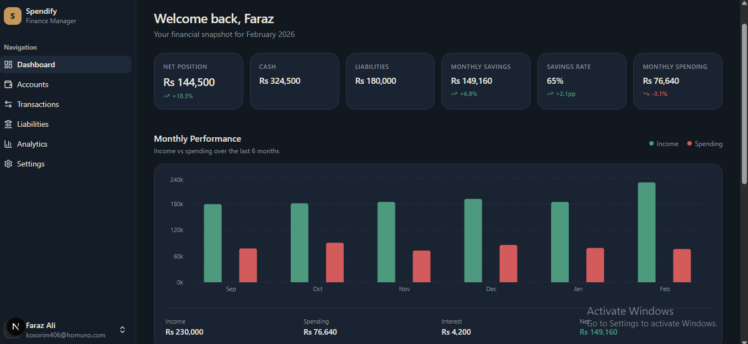Open the Liabilities bank icon
The height and width of the screenshot is (344, 748).
click(x=8, y=124)
